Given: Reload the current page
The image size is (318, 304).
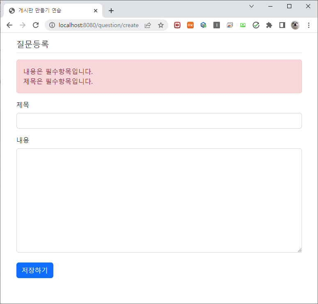Looking at the screenshot, I should point(36,25).
